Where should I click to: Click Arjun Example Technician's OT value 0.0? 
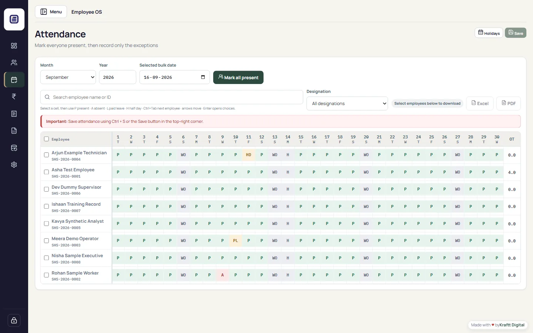click(512, 155)
